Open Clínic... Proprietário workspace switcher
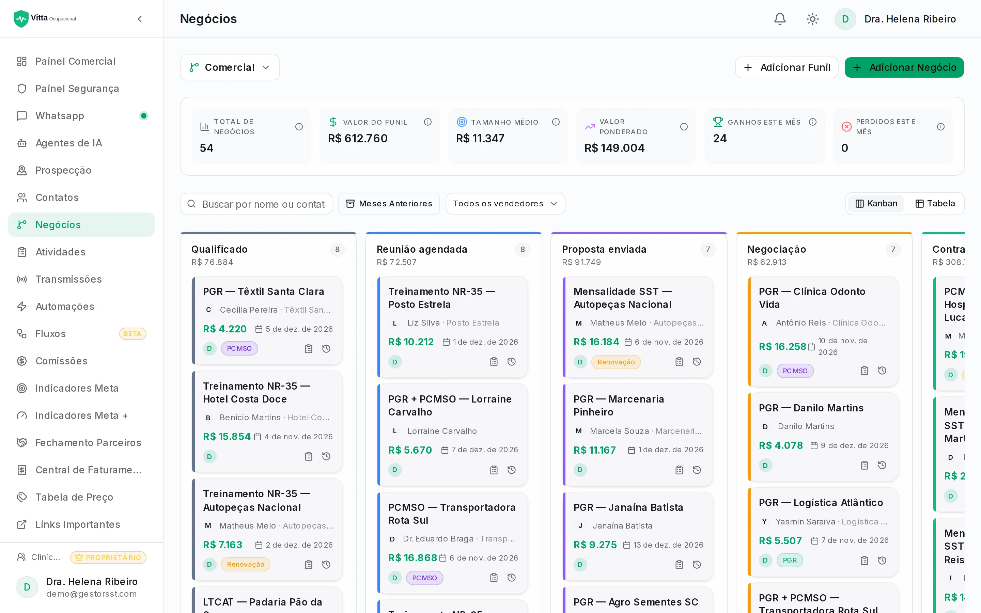Viewport: 981px width, 613px height. 81,557
